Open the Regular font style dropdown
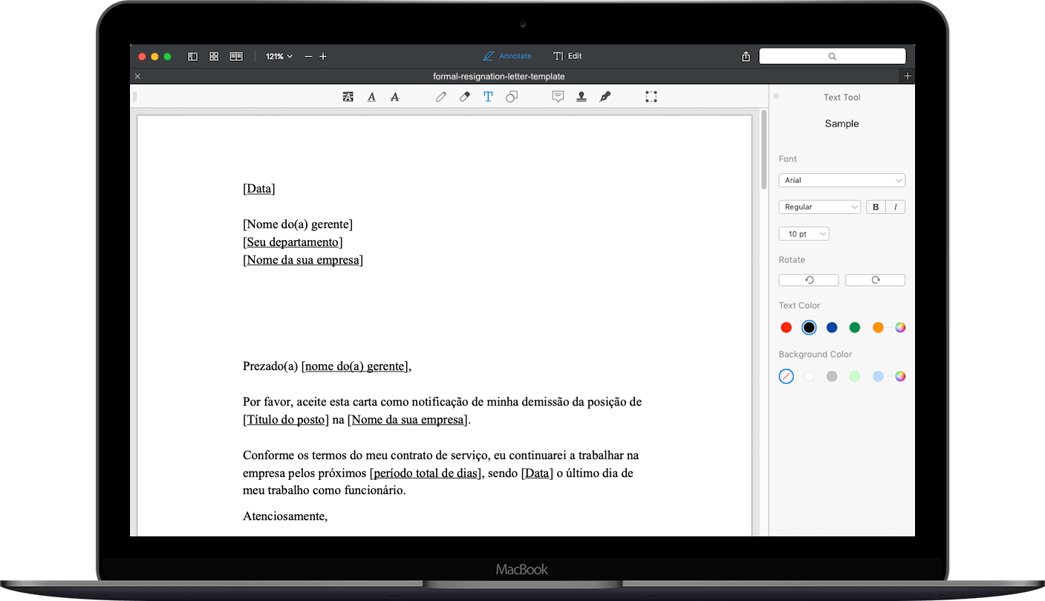 pyautogui.click(x=819, y=207)
